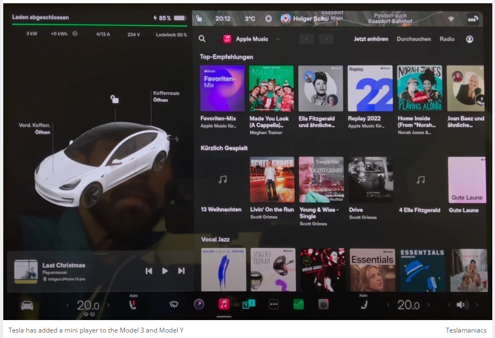Open 13 Weihnachten recently played item

coord(223,180)
